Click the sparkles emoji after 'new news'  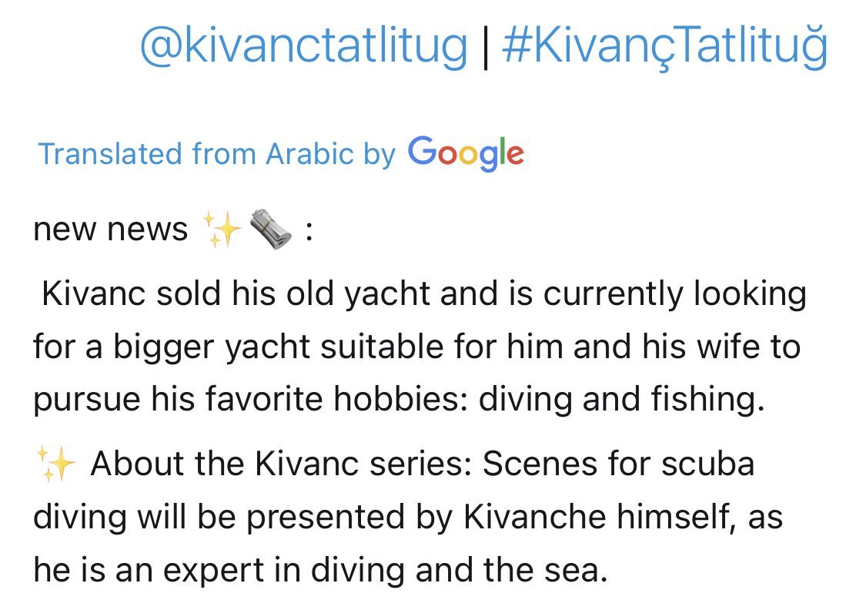point(222,230)
